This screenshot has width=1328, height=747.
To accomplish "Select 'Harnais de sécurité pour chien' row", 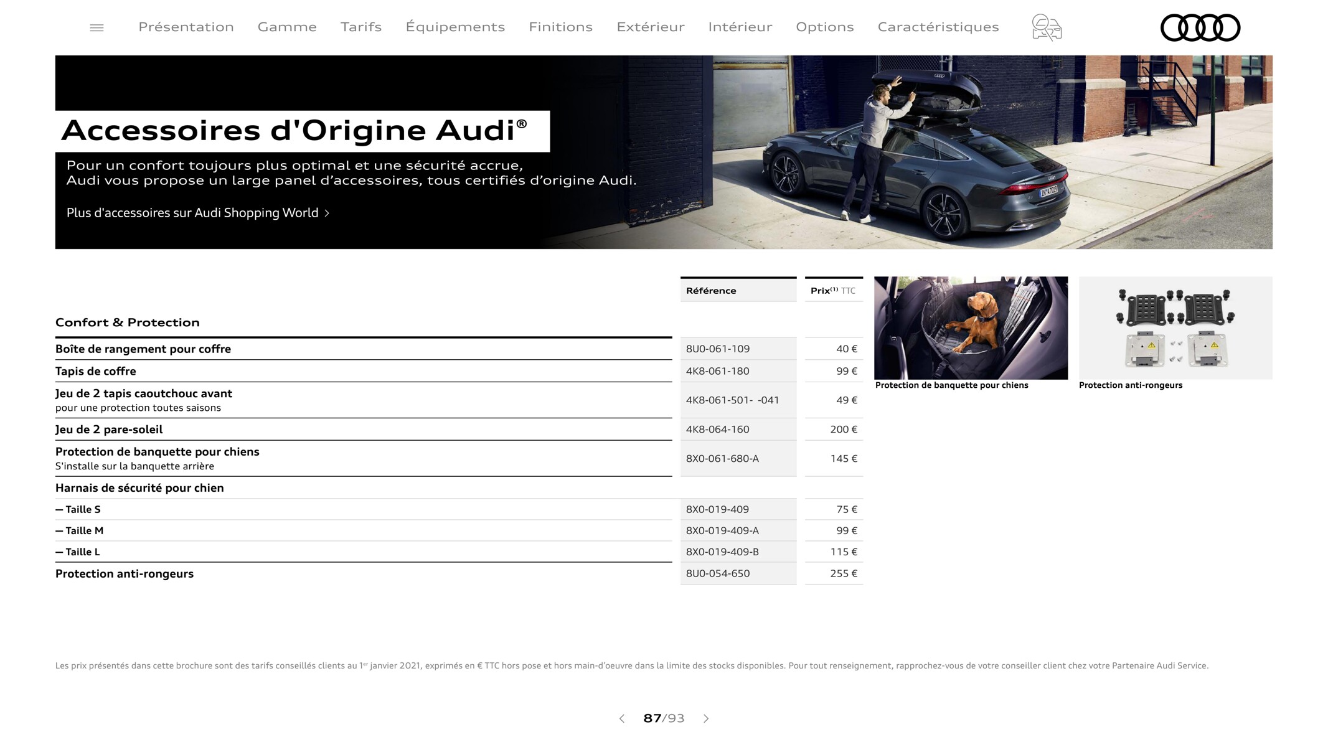I will tap(364, 488).
